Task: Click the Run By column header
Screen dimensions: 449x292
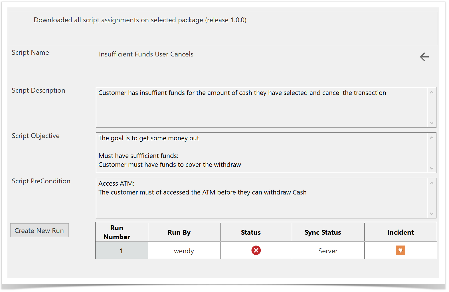Action: point(179,232)
